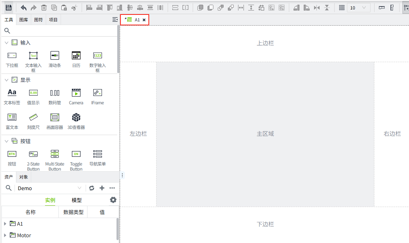Flip selection horizontally
The height and width of the screenshot is (243, 409).
pos(317,8)
